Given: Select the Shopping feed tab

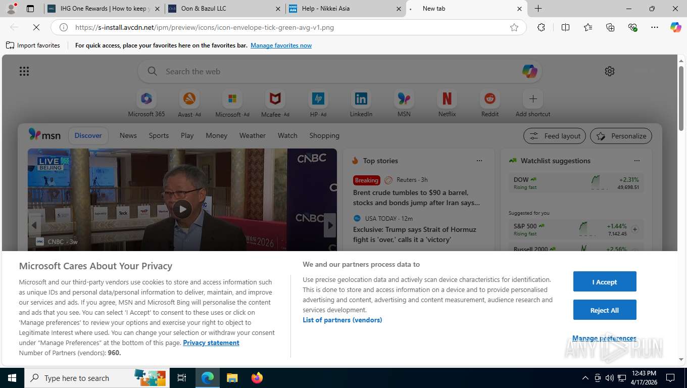Looking at the screenshot, I should (324, 135).
